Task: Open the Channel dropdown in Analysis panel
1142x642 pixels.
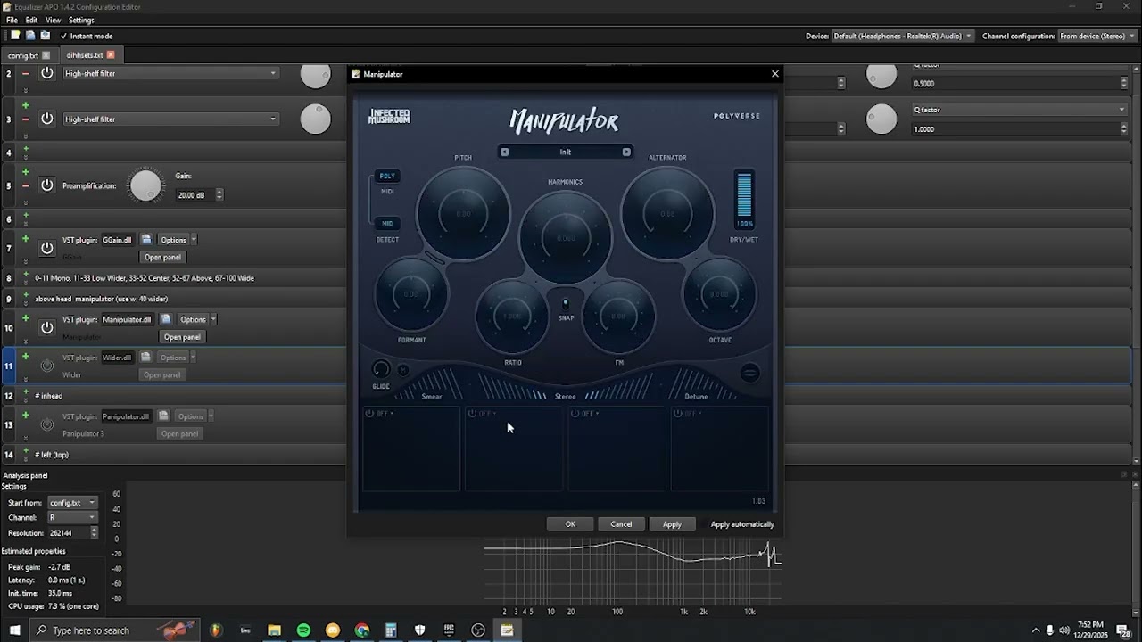Action: tap(71, 517)
